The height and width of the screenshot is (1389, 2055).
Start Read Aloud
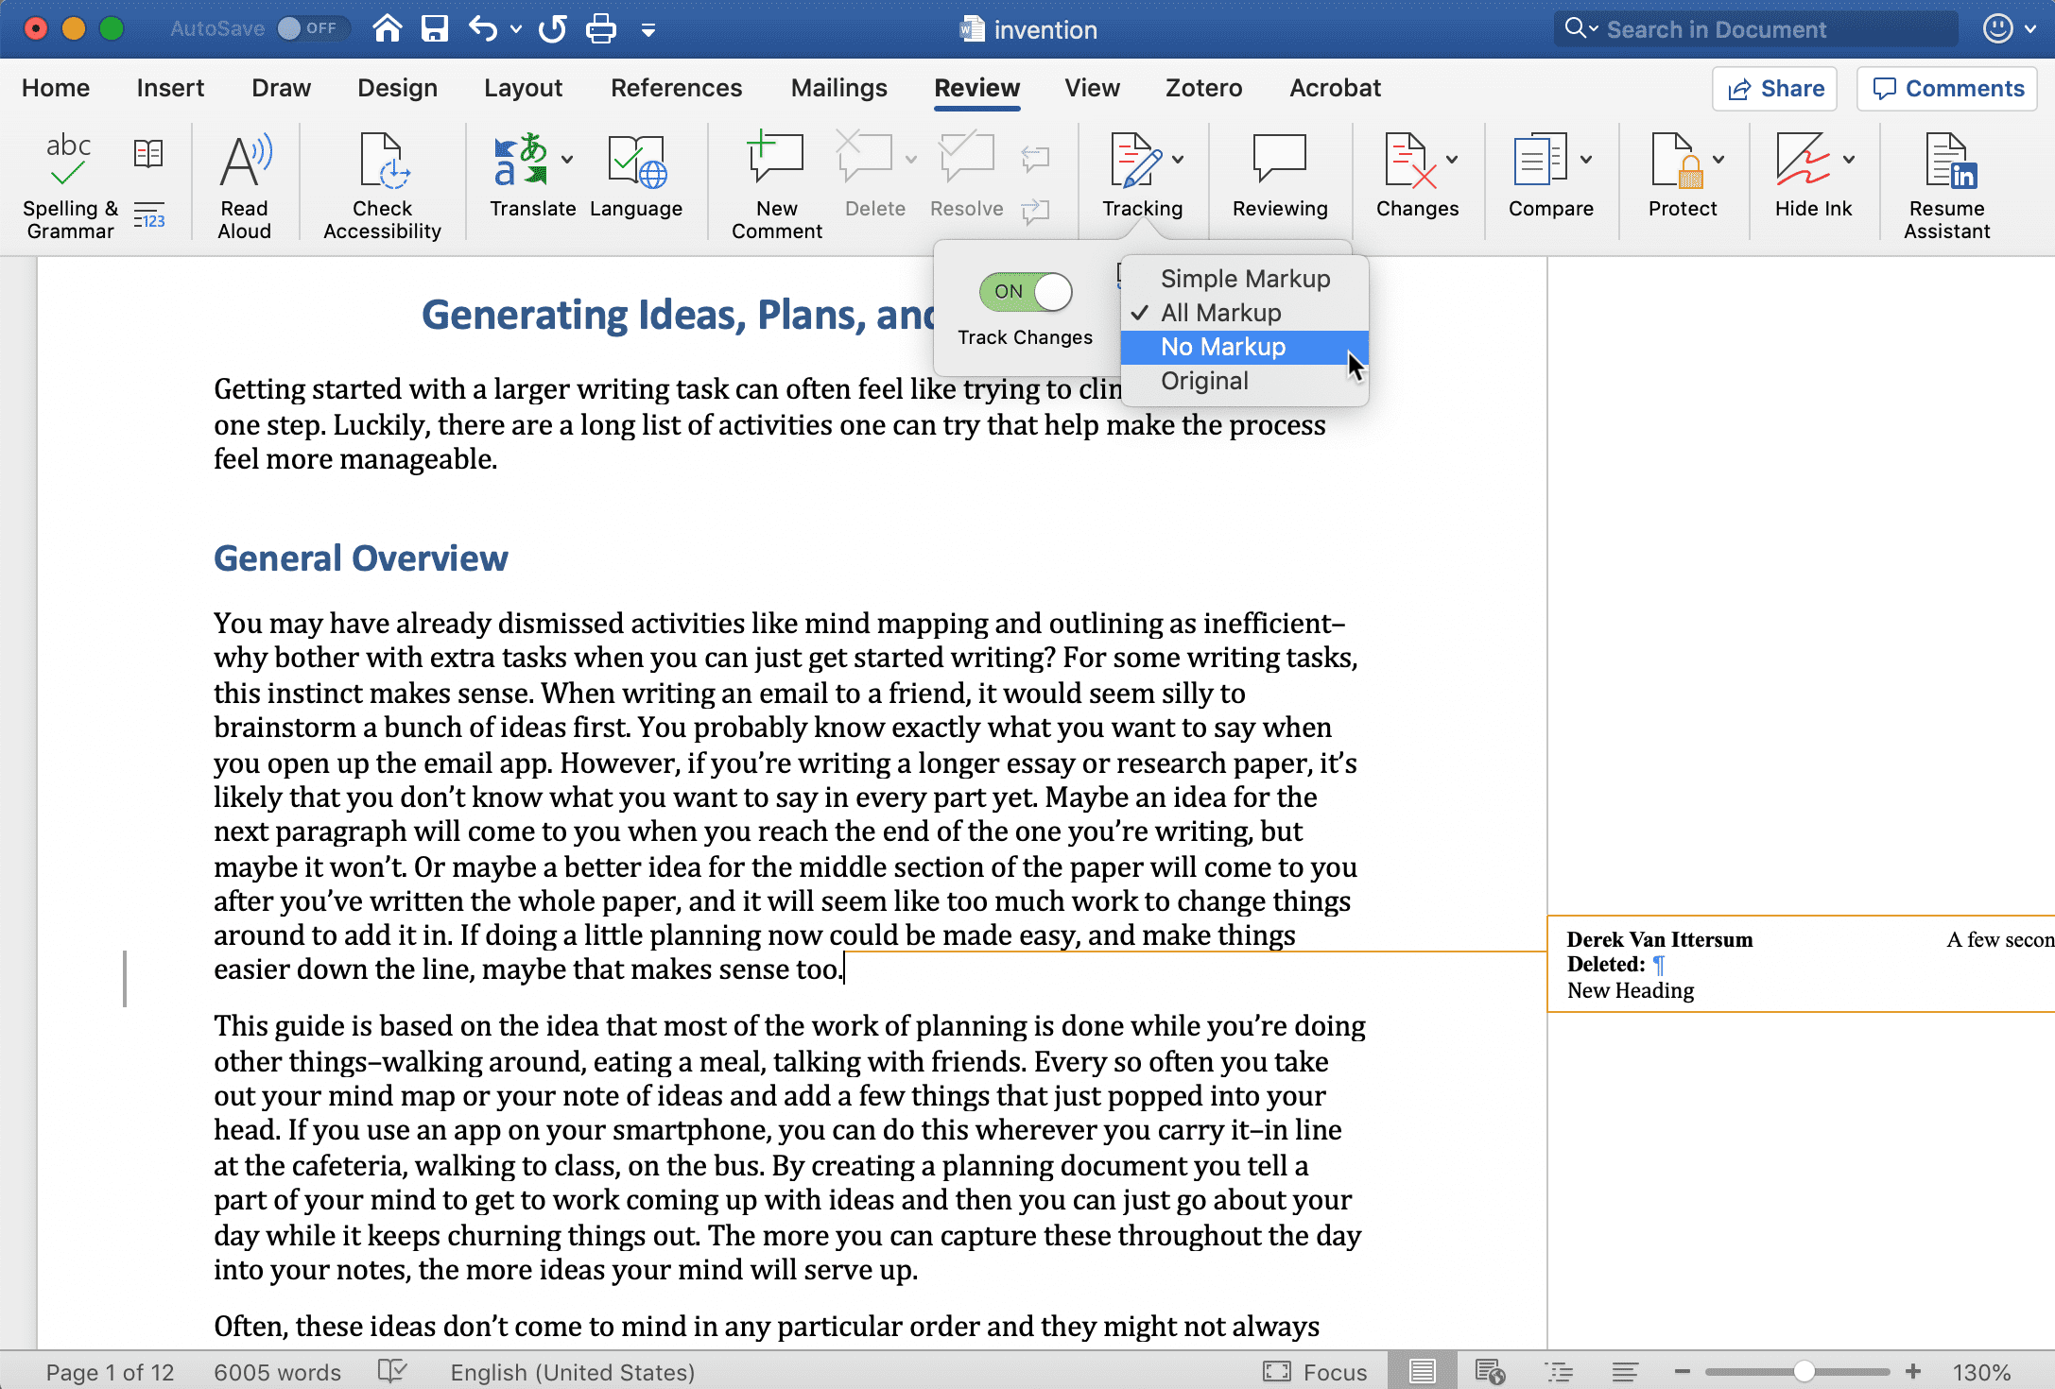[245, 186]
